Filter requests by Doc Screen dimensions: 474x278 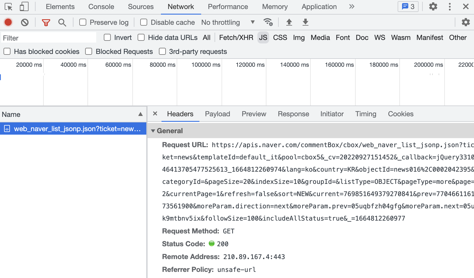click(362, 37)
